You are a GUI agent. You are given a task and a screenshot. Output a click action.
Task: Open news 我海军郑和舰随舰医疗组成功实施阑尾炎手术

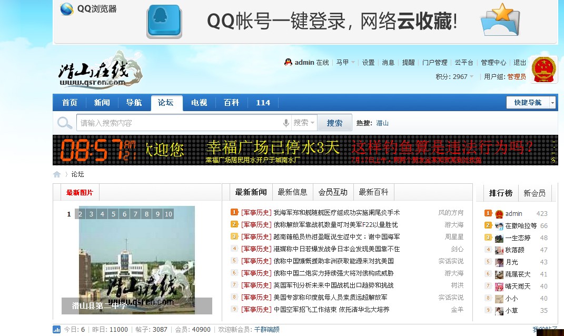337,213
